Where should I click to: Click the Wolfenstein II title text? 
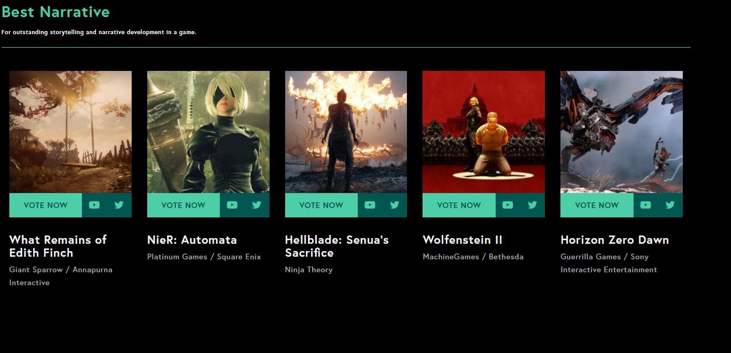pyautogui.click(x=462, y=240)
